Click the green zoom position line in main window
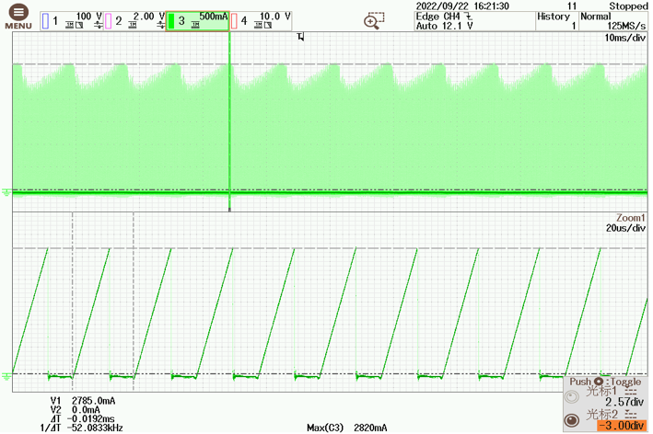This screenshot has height=434, width=653. pyautogui.click(x=229, y=120)
